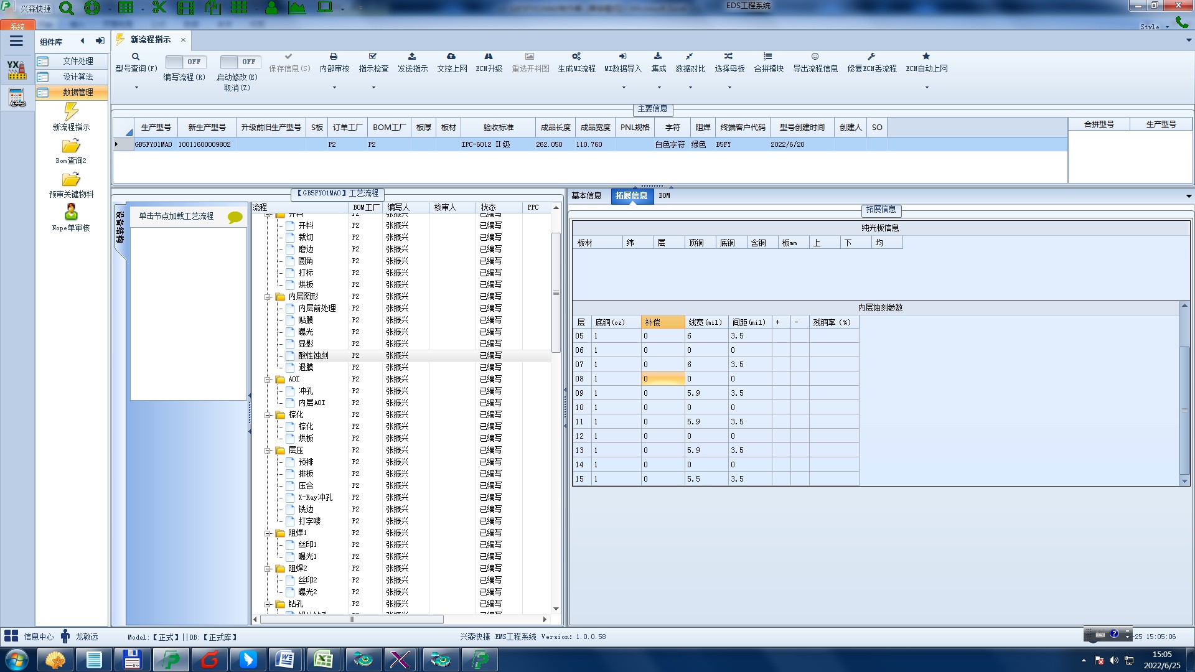Select 文件处理 in component library
Image resolution: width=1195 pixels, height=672 pixels.
[78, 61]
